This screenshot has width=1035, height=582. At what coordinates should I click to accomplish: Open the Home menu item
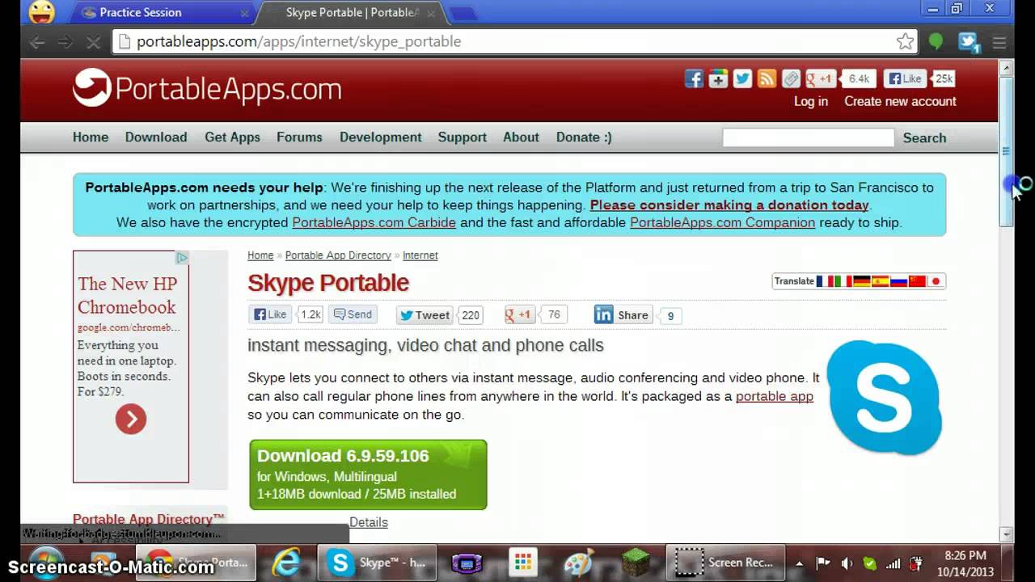(x=91, y=137)
